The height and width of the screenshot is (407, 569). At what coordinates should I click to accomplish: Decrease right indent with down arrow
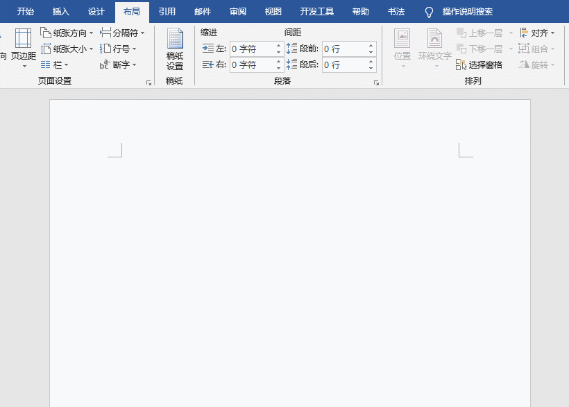pos(279,68)
